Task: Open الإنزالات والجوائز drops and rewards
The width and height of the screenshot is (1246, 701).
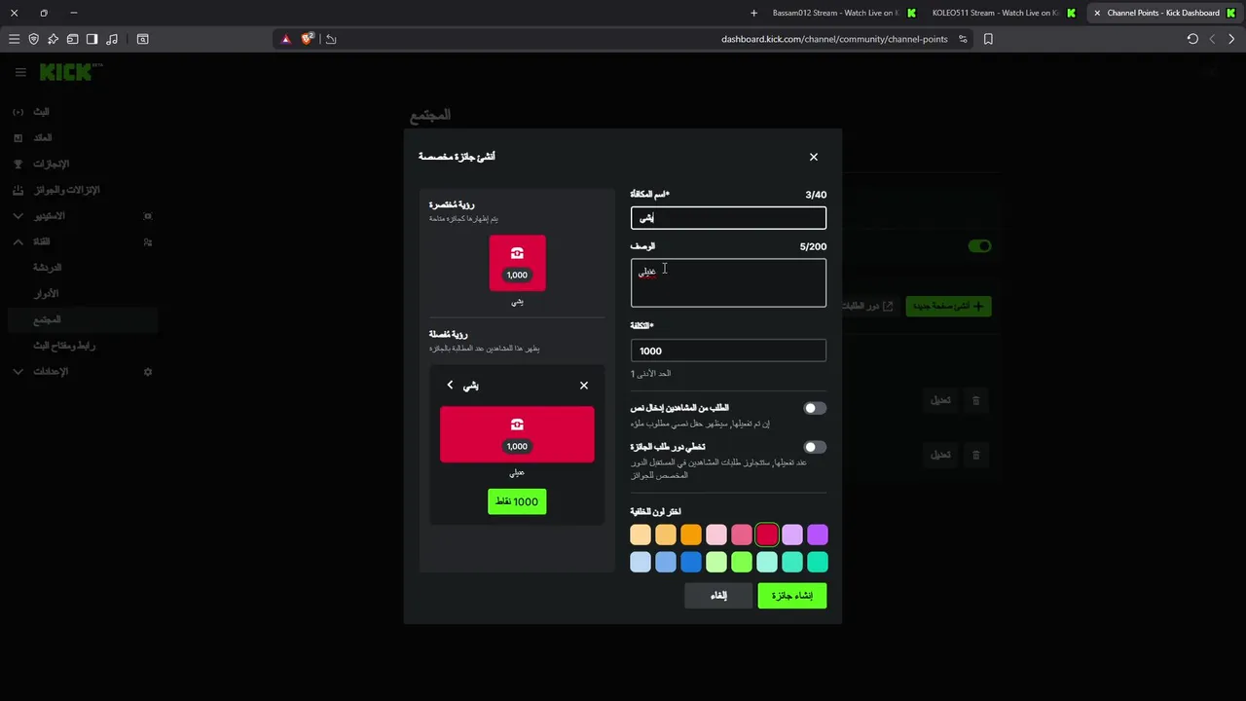Action: (x=67, y=190)
